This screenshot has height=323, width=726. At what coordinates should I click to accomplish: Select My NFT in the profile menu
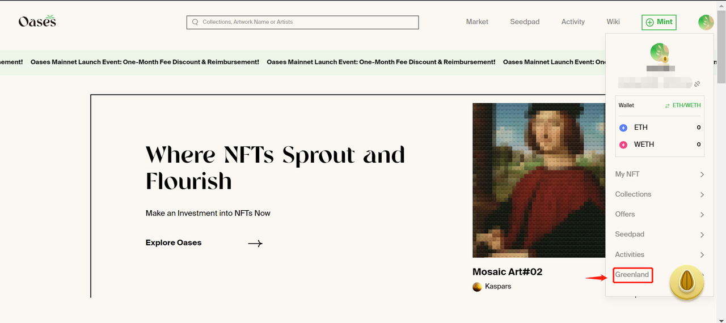pos(627,174)
